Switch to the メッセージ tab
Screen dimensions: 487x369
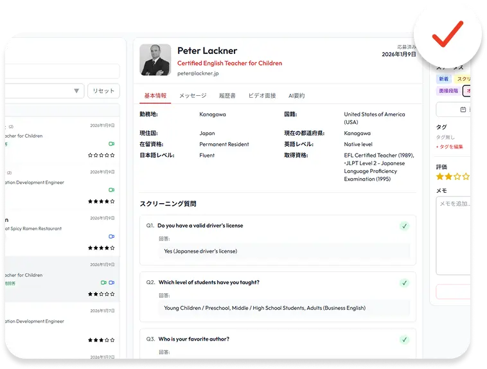point(193,96)
